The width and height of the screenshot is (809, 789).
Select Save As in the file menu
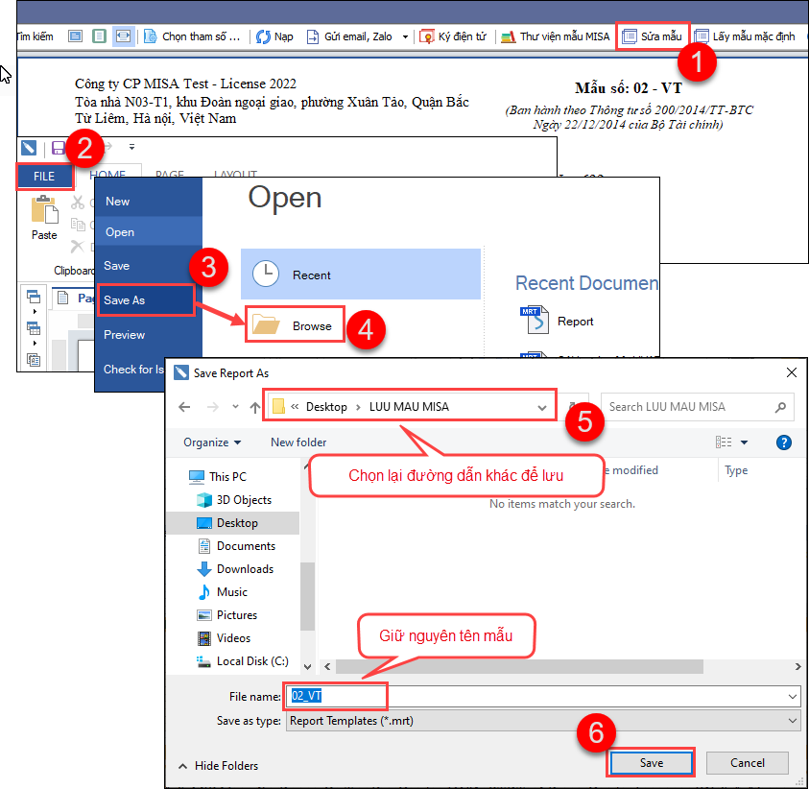125,300
